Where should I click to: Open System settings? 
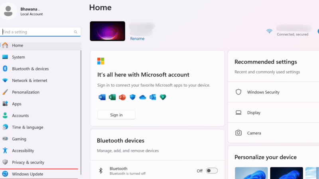tap(40, 57)
